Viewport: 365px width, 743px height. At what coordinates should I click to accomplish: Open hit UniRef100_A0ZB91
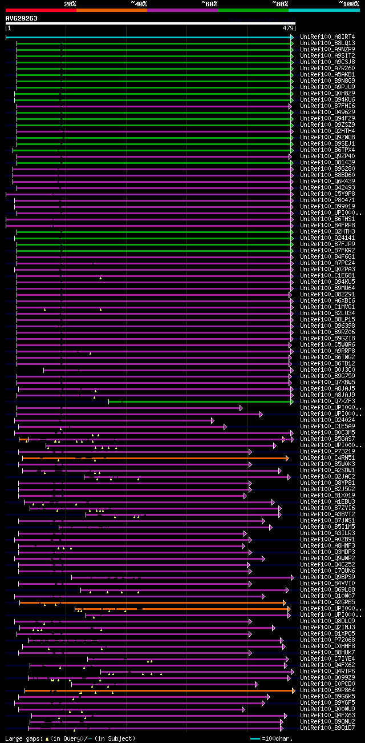327,539
